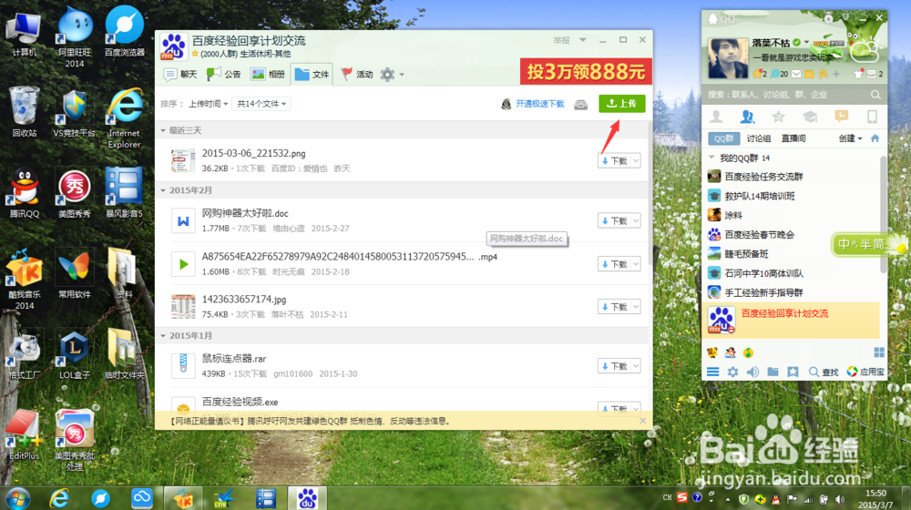The height and width of the screenshot is (510, 911).
Task: Open 应用宝 app store
Action: pyautogui.click(x=865, y=372)
